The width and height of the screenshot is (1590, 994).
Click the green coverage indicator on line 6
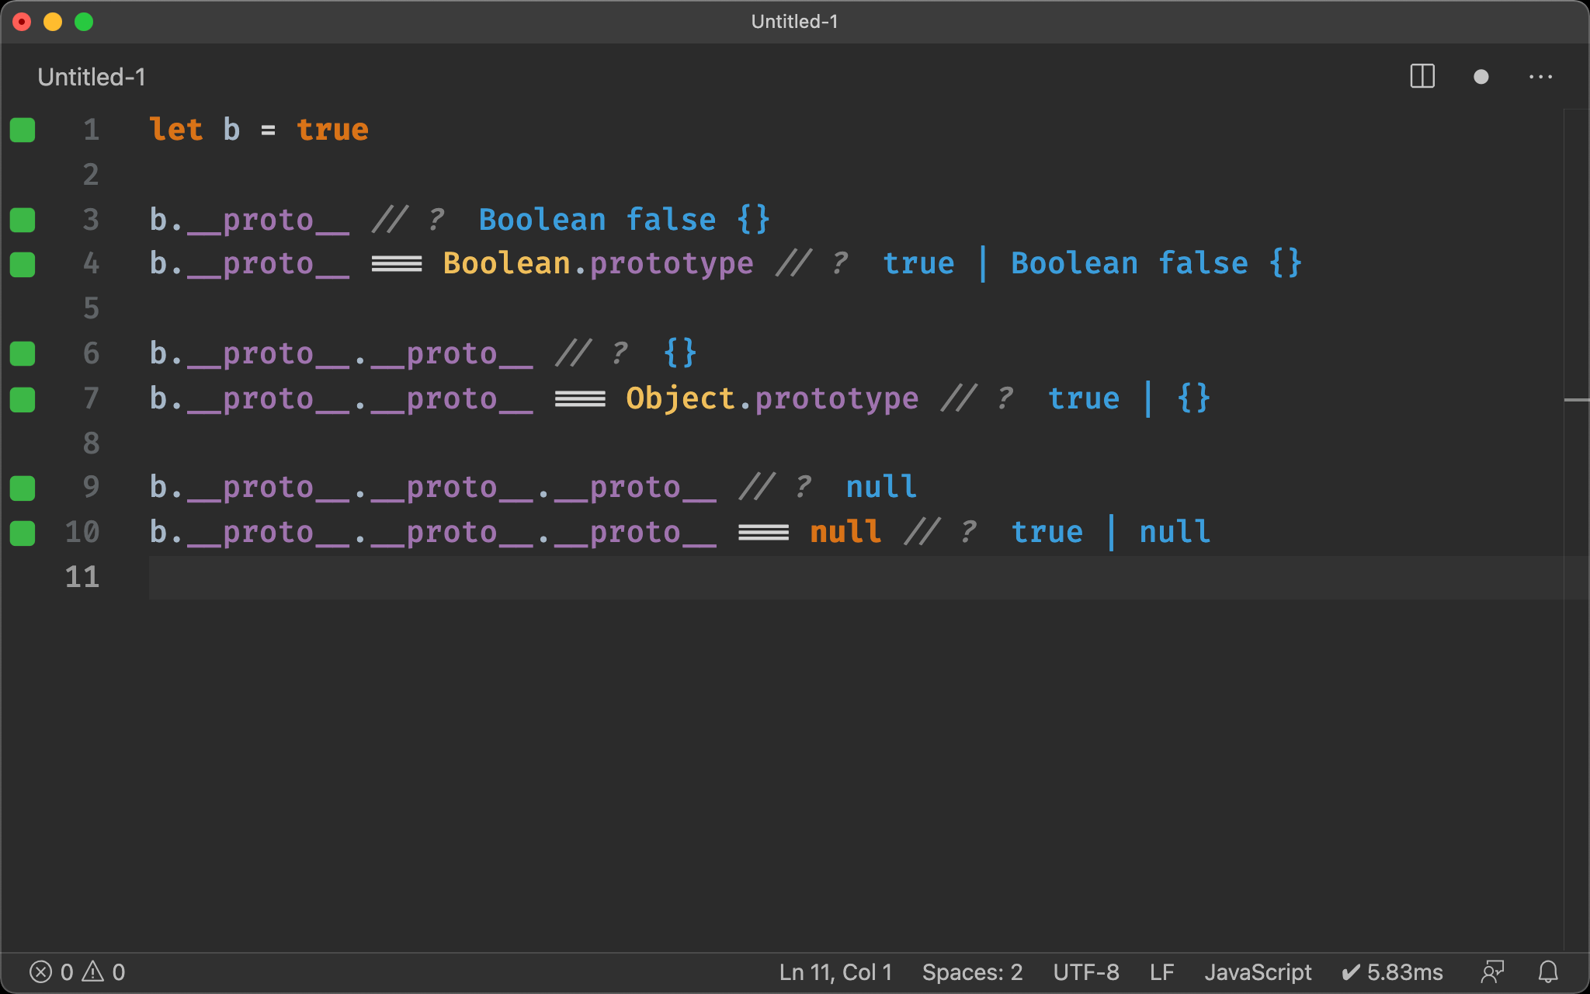[x=23, y=354]
